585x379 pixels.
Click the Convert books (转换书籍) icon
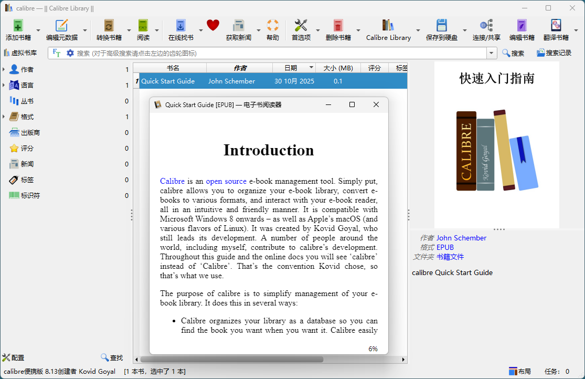point(109,26)
